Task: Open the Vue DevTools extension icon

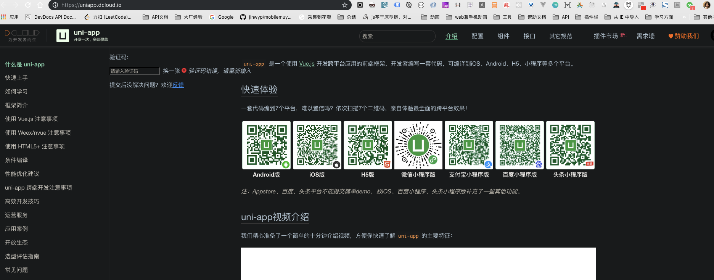Action: [x=543, y=5]
